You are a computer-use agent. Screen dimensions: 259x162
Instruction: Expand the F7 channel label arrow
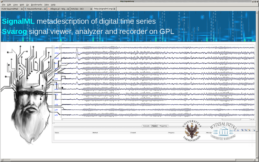55,63
